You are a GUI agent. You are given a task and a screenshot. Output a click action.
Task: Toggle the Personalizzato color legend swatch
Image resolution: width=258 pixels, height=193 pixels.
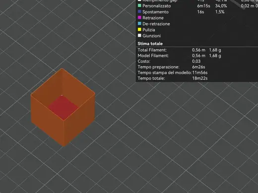(139, 6)
